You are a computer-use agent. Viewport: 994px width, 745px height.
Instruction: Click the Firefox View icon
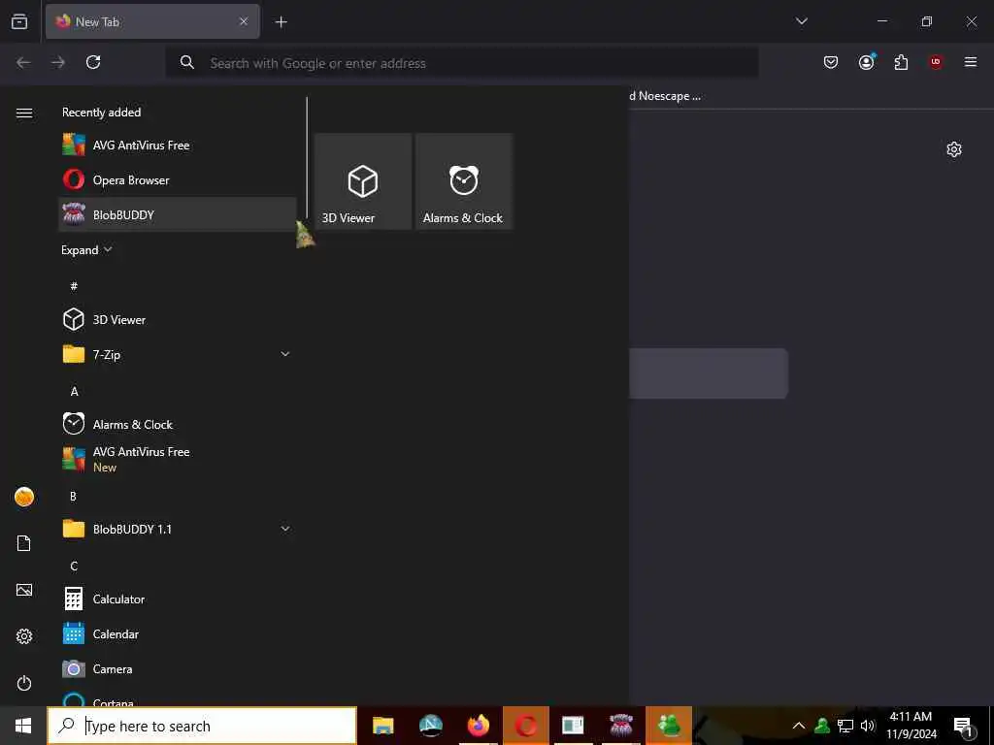(19, 21)
